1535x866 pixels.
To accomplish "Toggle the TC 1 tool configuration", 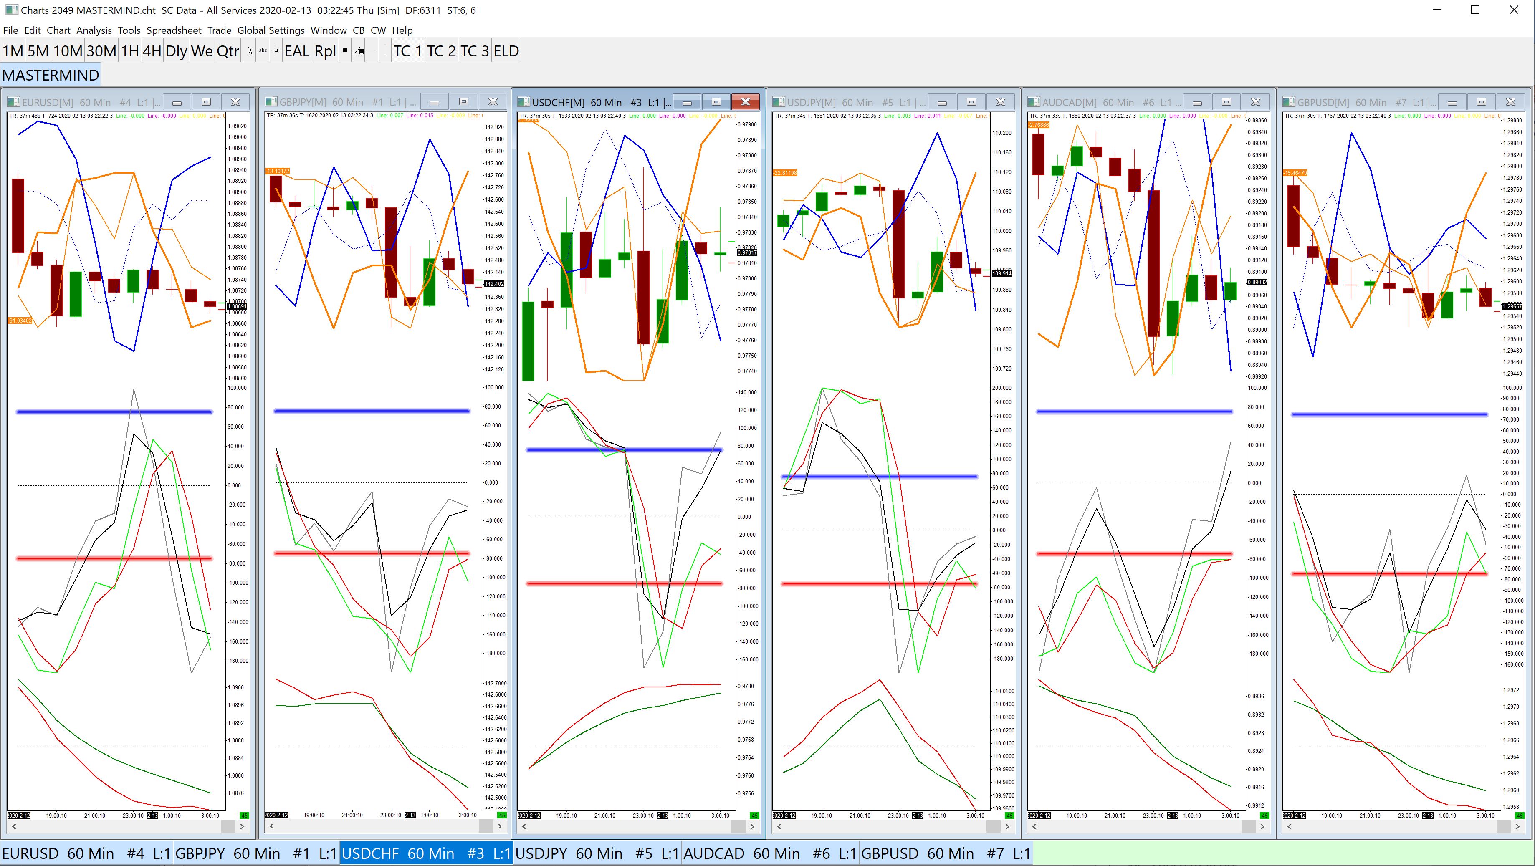I will point(407,51).
